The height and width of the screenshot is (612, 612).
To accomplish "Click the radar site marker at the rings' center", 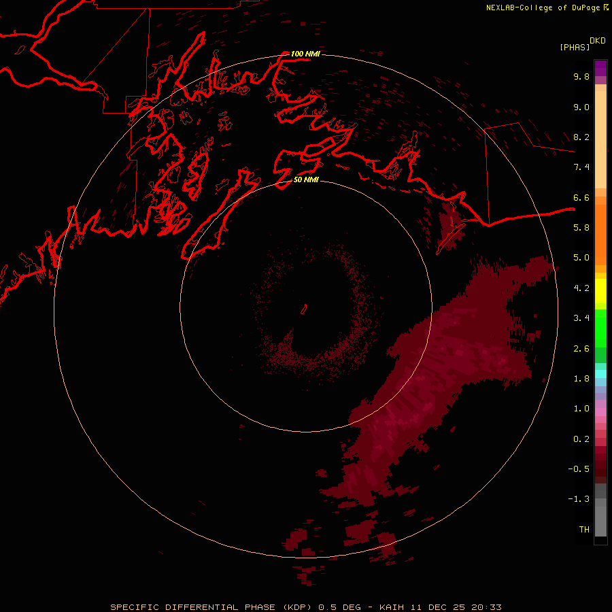I will coord(304,309).
